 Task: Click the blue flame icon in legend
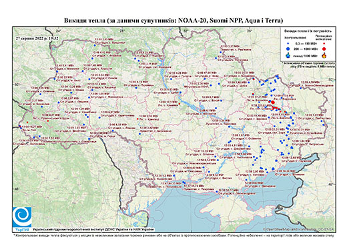pos(288,55)
